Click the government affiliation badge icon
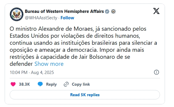 tap(113, 11)
